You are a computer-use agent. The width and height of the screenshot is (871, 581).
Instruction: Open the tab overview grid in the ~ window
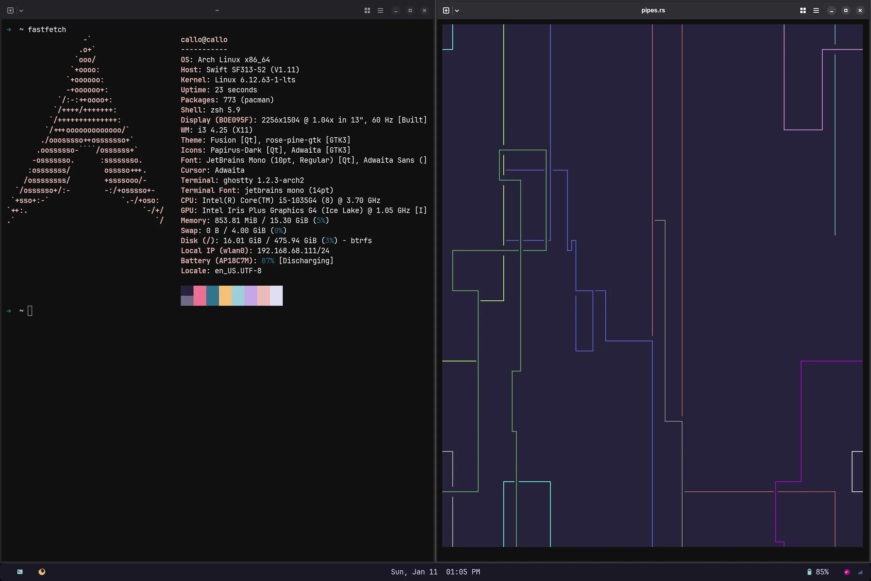point(367,10)
